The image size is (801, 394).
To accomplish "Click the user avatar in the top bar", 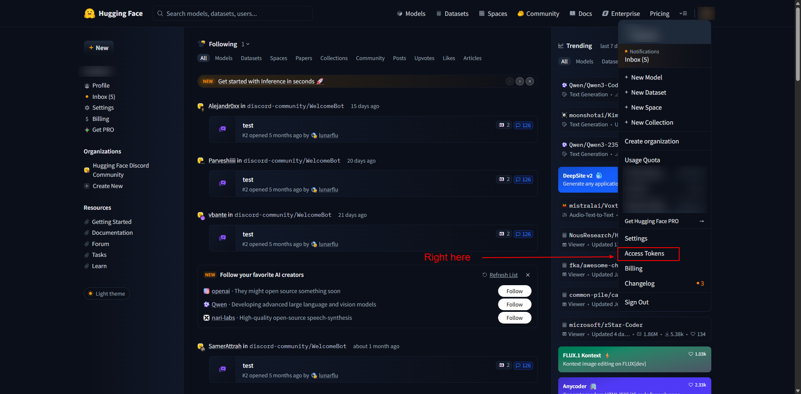I will pos(706,13).
